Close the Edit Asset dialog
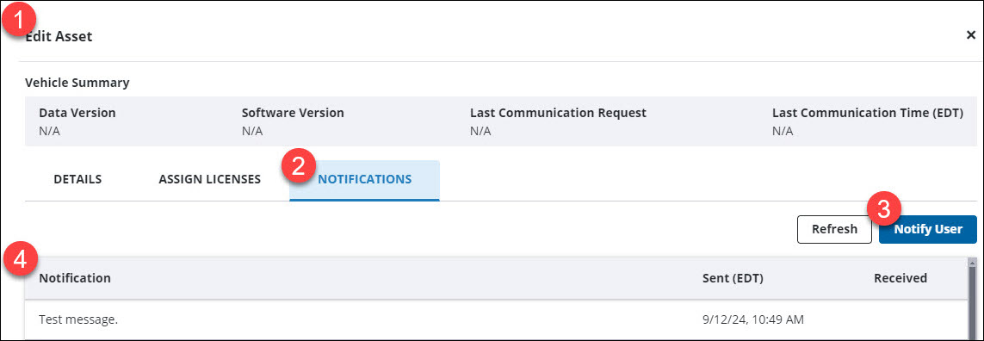The image size is (984, 341). coord(970,35)
